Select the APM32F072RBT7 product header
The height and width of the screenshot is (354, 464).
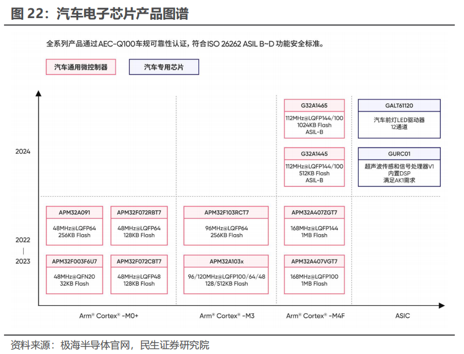(x=139, y=213)
